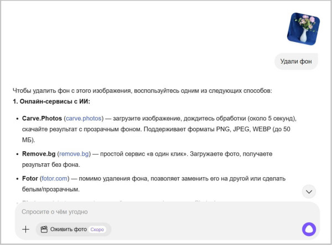Click the 'Оживить фото' button
This screenshot has height=245, width=332.
click(74, 230)
